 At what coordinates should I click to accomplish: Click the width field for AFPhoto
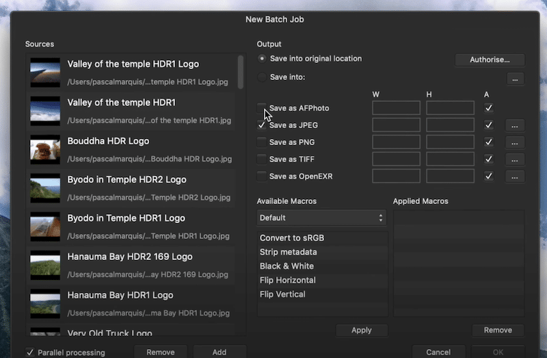396,108
